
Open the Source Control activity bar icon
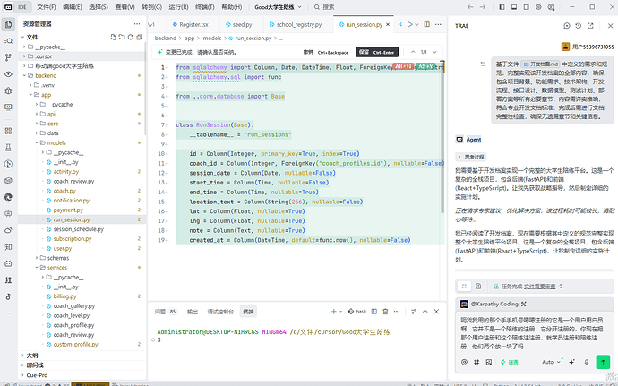[8, 57]
